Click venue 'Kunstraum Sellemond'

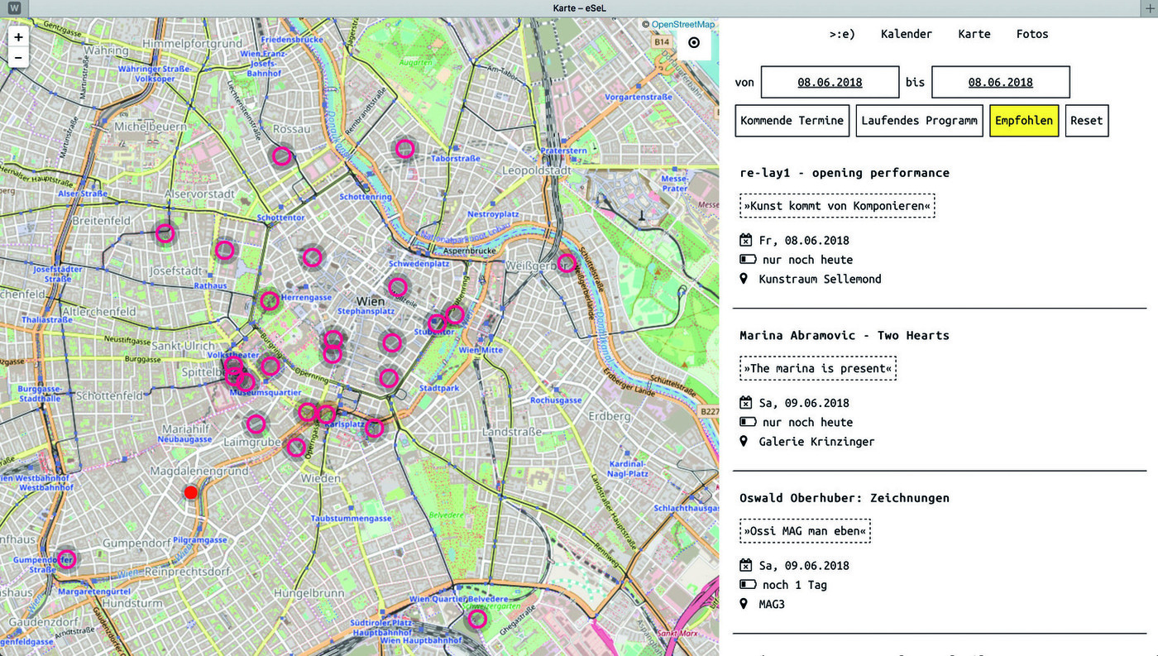(x=821, y=279)
